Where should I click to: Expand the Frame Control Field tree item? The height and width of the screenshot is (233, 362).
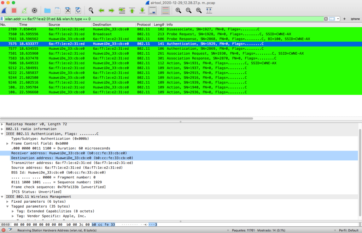click(8, 143)
